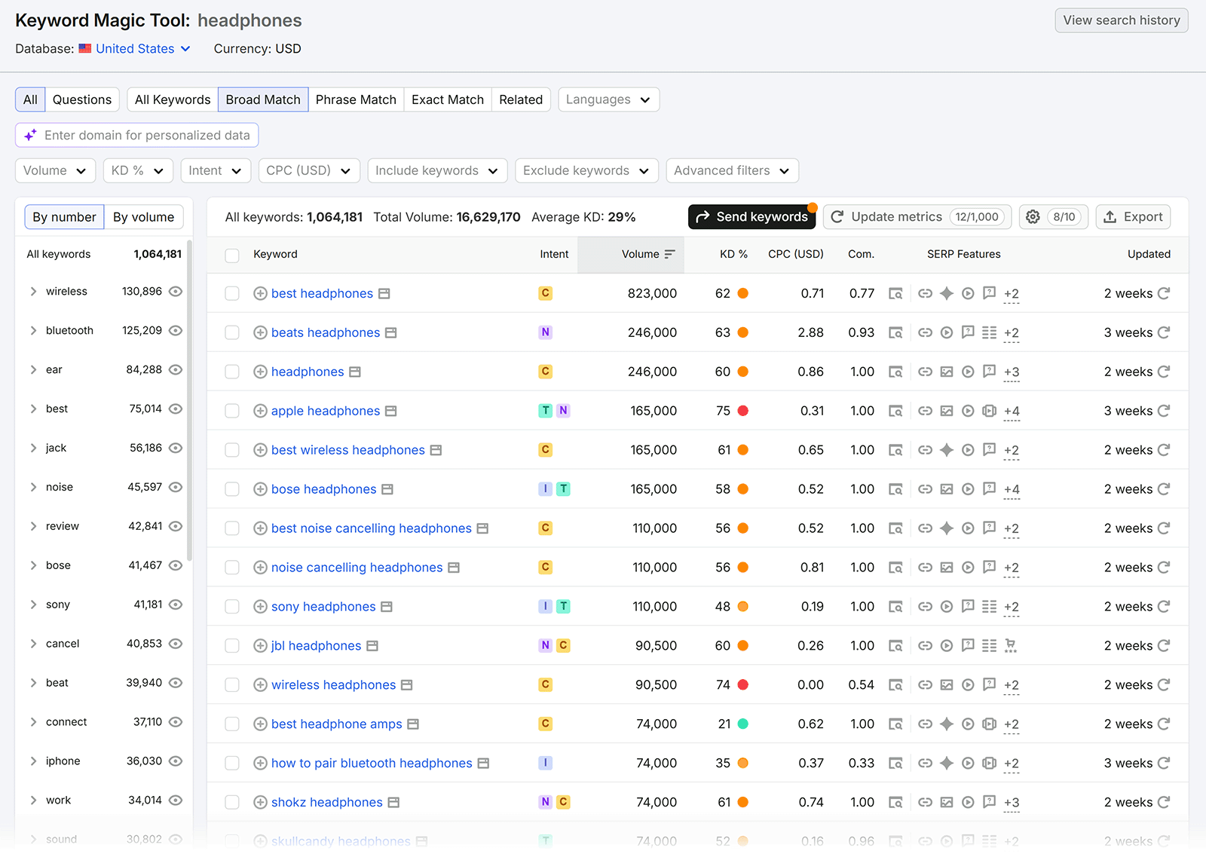The image size is (1206, 854).
Task: Switch to the Questions tab
Action: (82, 99)
